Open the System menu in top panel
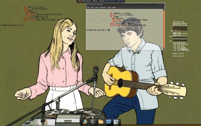 [102, 1]
